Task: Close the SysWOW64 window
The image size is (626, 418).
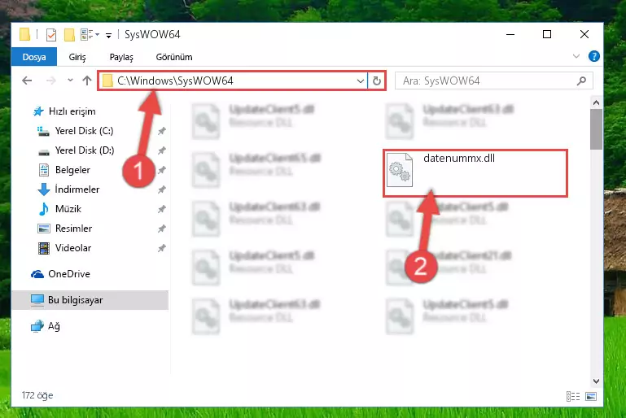Action: pyautogui.click(x=584, y=35)
